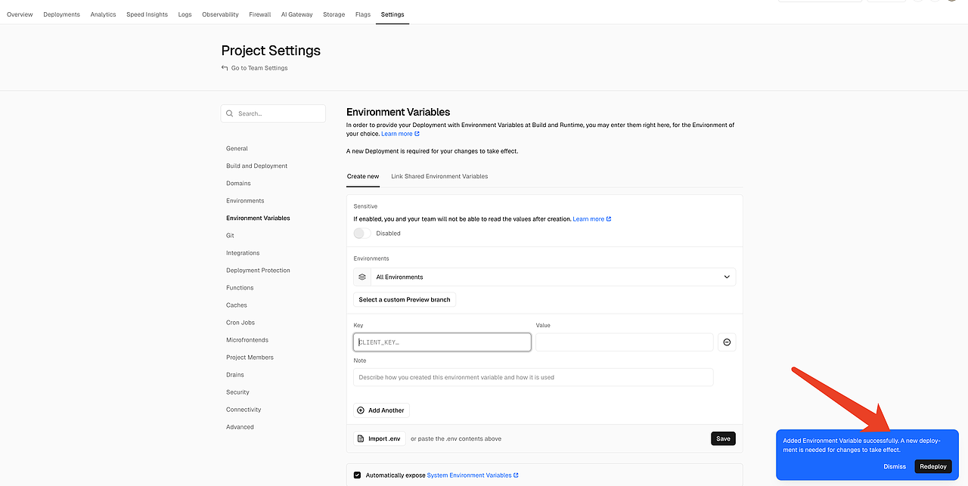The image size is (968, 486).
Task: Toggle the Sensitive switch
Action: pos(363,234)
